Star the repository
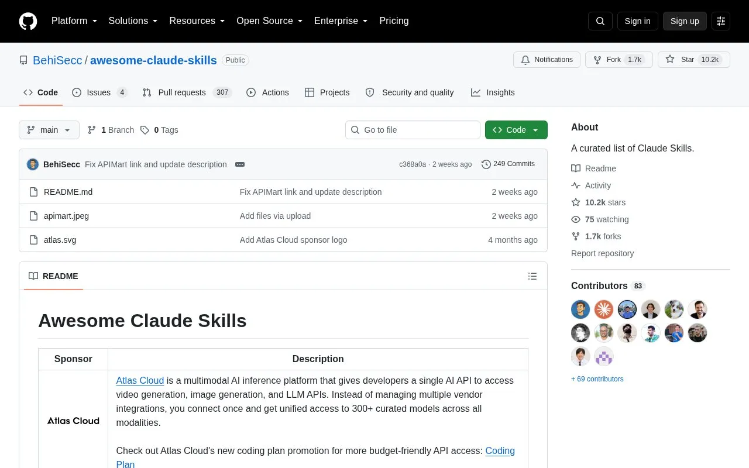Screen dimensions: 749x468 pos(694,60)
